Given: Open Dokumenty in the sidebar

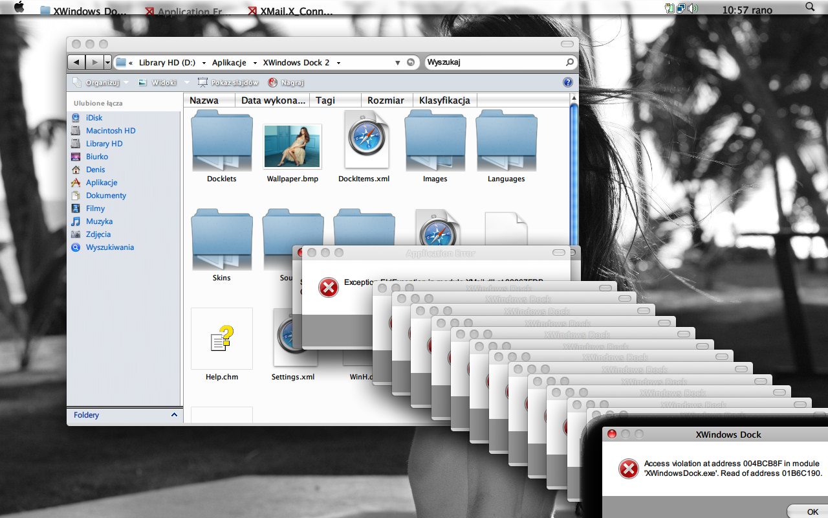Looking at the screenshot, I should 106,196.
